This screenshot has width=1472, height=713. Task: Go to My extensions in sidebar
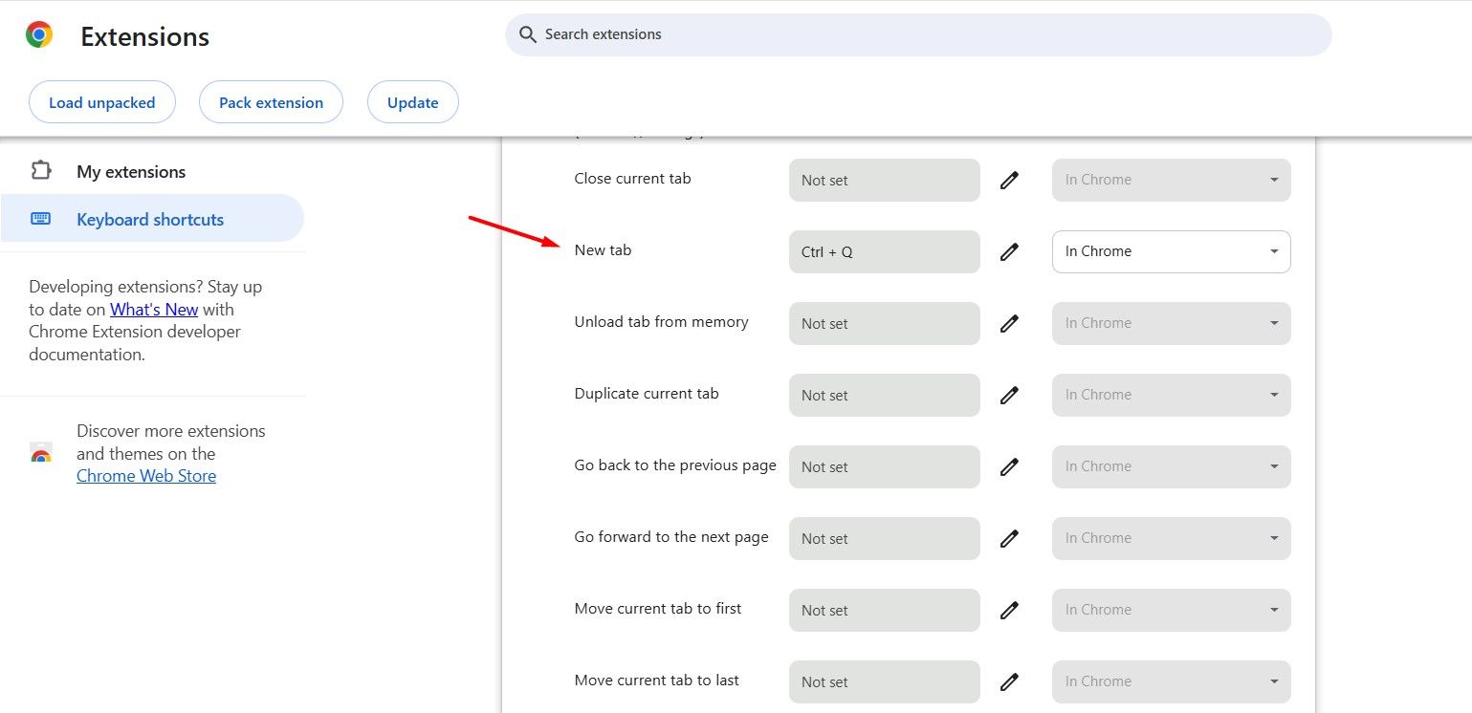[x=131, y=172]
